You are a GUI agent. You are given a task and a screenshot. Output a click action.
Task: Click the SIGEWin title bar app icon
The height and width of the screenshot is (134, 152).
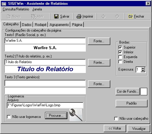(4, 4)
